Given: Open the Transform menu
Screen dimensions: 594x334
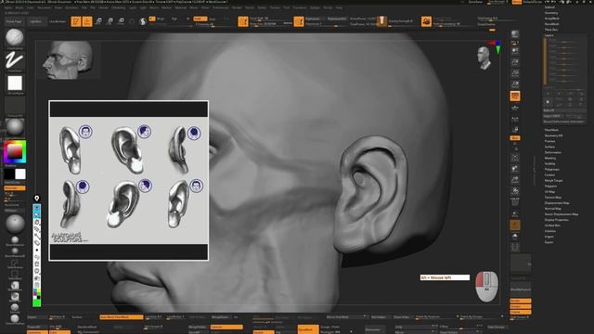Looking at the screenshot, I should [300, 7].
